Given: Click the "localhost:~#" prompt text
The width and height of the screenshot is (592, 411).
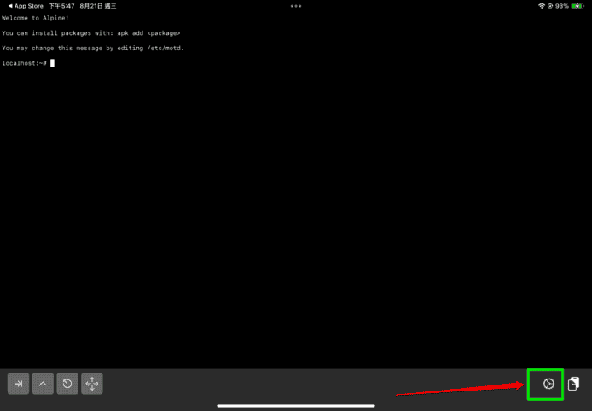Looking at the screenshot, I should [x=24, y=63].
